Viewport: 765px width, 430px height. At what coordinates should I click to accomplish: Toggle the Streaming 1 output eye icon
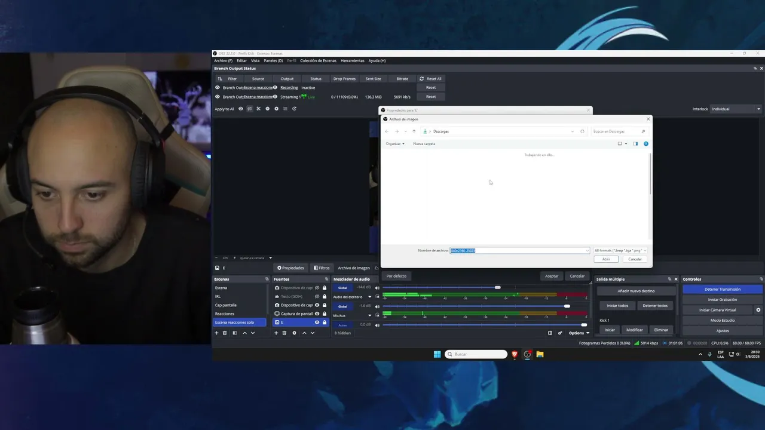click(x=275, y=97)
